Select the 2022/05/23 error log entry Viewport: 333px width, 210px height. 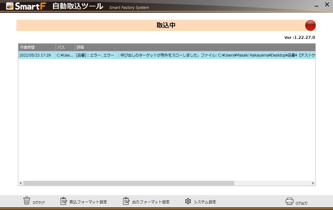point(122,55)
